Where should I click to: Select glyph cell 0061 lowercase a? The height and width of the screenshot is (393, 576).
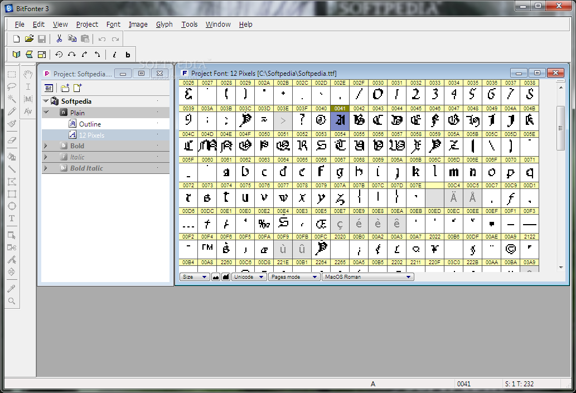(x=226, y=169)
